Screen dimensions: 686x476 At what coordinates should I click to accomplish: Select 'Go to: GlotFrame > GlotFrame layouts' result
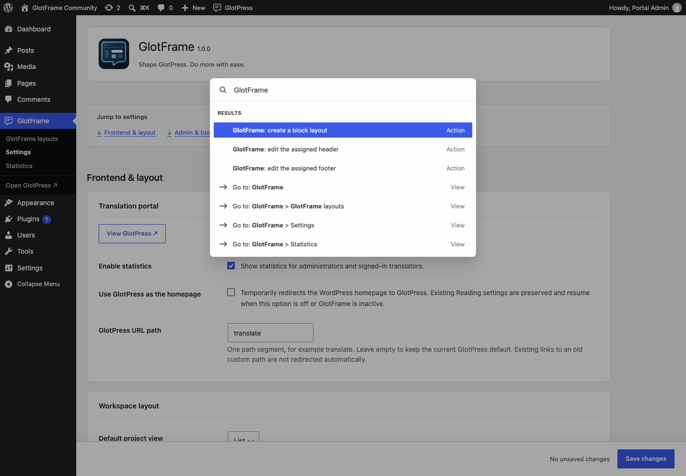[x=343, y=206]
